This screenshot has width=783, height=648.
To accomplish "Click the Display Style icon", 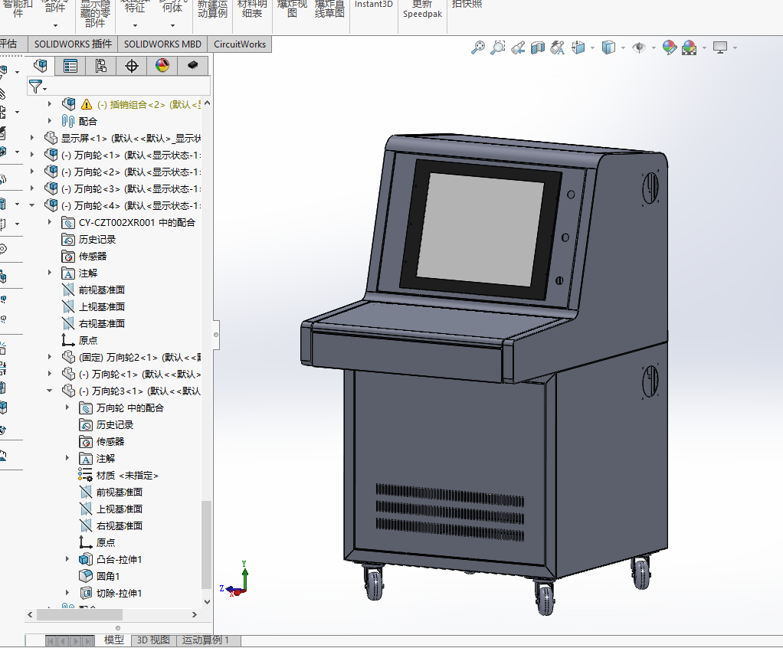I will (x=608, y=47).
